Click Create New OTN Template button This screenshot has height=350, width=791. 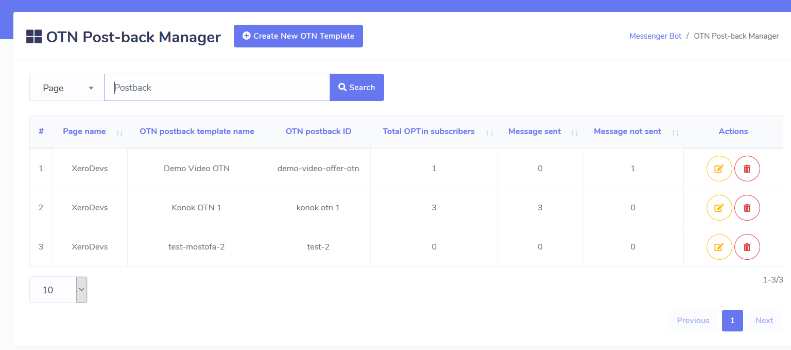[x=298, y=36]
